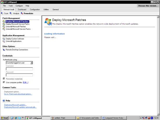Screen dimensions: 160x120
Task: Open the Authenticate using dropdown
Action: [32, 63]
